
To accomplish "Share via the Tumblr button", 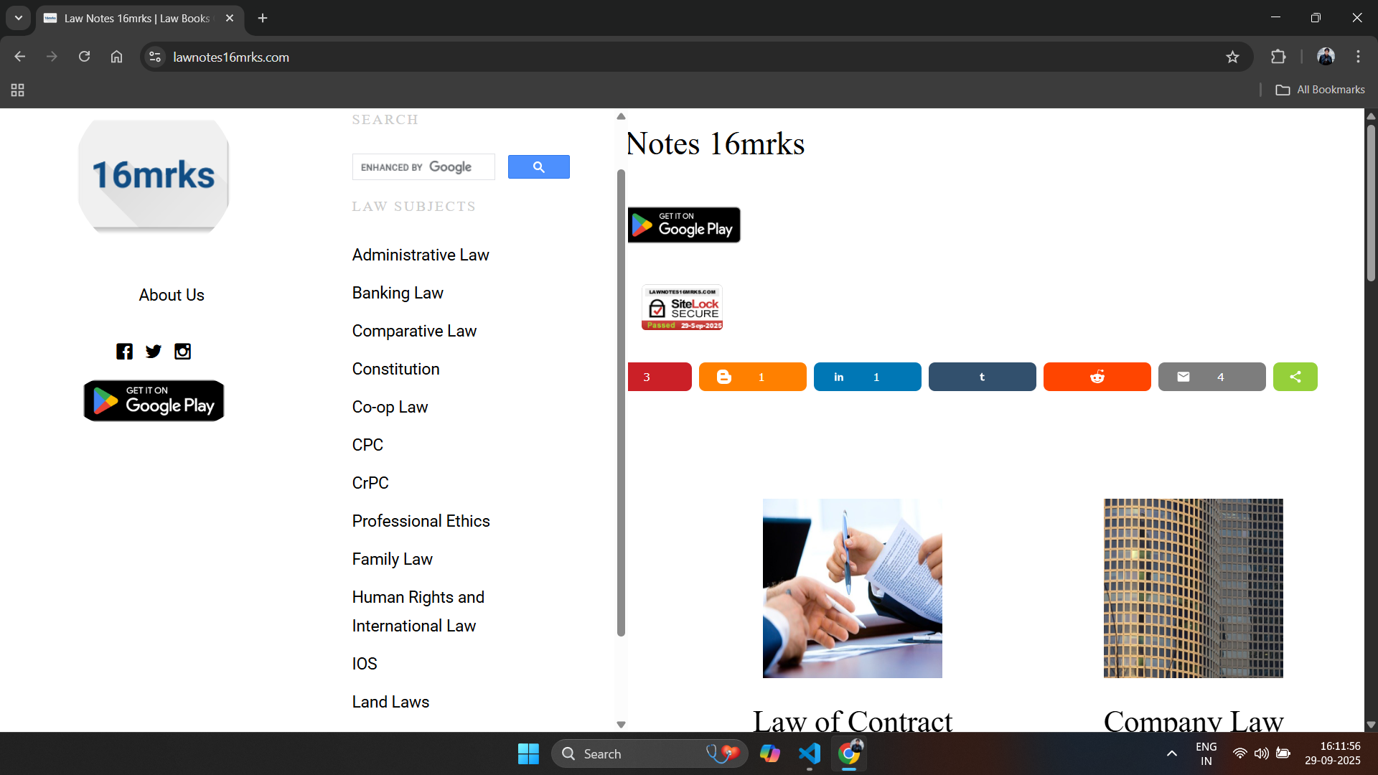I will tap(982, 377).
